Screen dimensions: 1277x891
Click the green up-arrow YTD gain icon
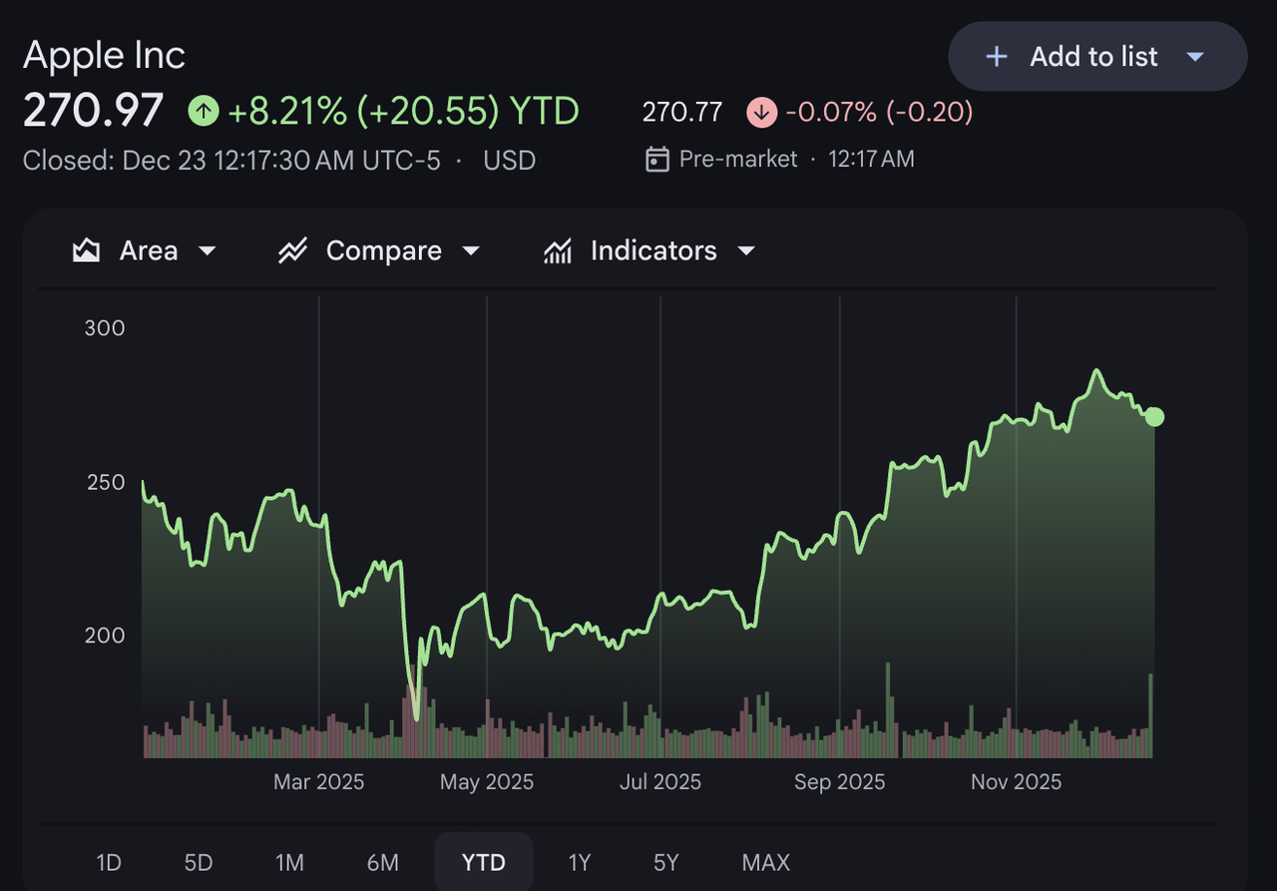pos(204,112)
